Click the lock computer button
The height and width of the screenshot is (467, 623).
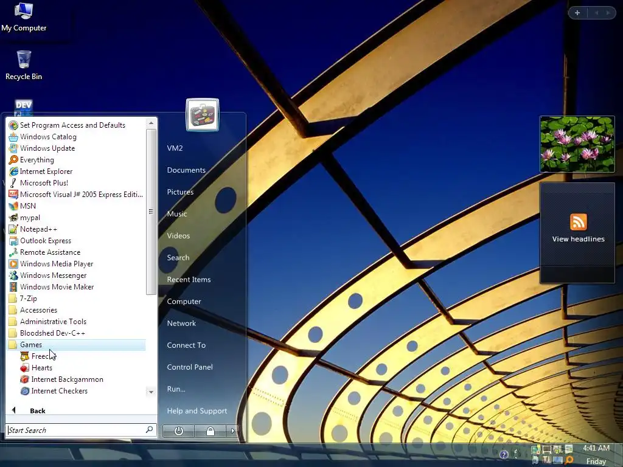coord(210,431)
